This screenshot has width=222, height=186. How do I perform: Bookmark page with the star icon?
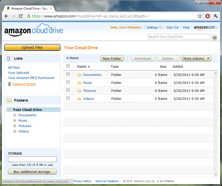pos(200,16)
